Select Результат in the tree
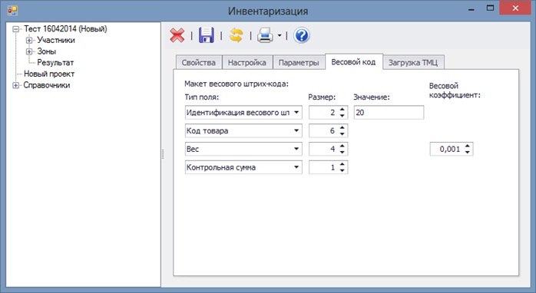Screen dimensions: 536x293 pyautogui.click(x=55, y=62)
